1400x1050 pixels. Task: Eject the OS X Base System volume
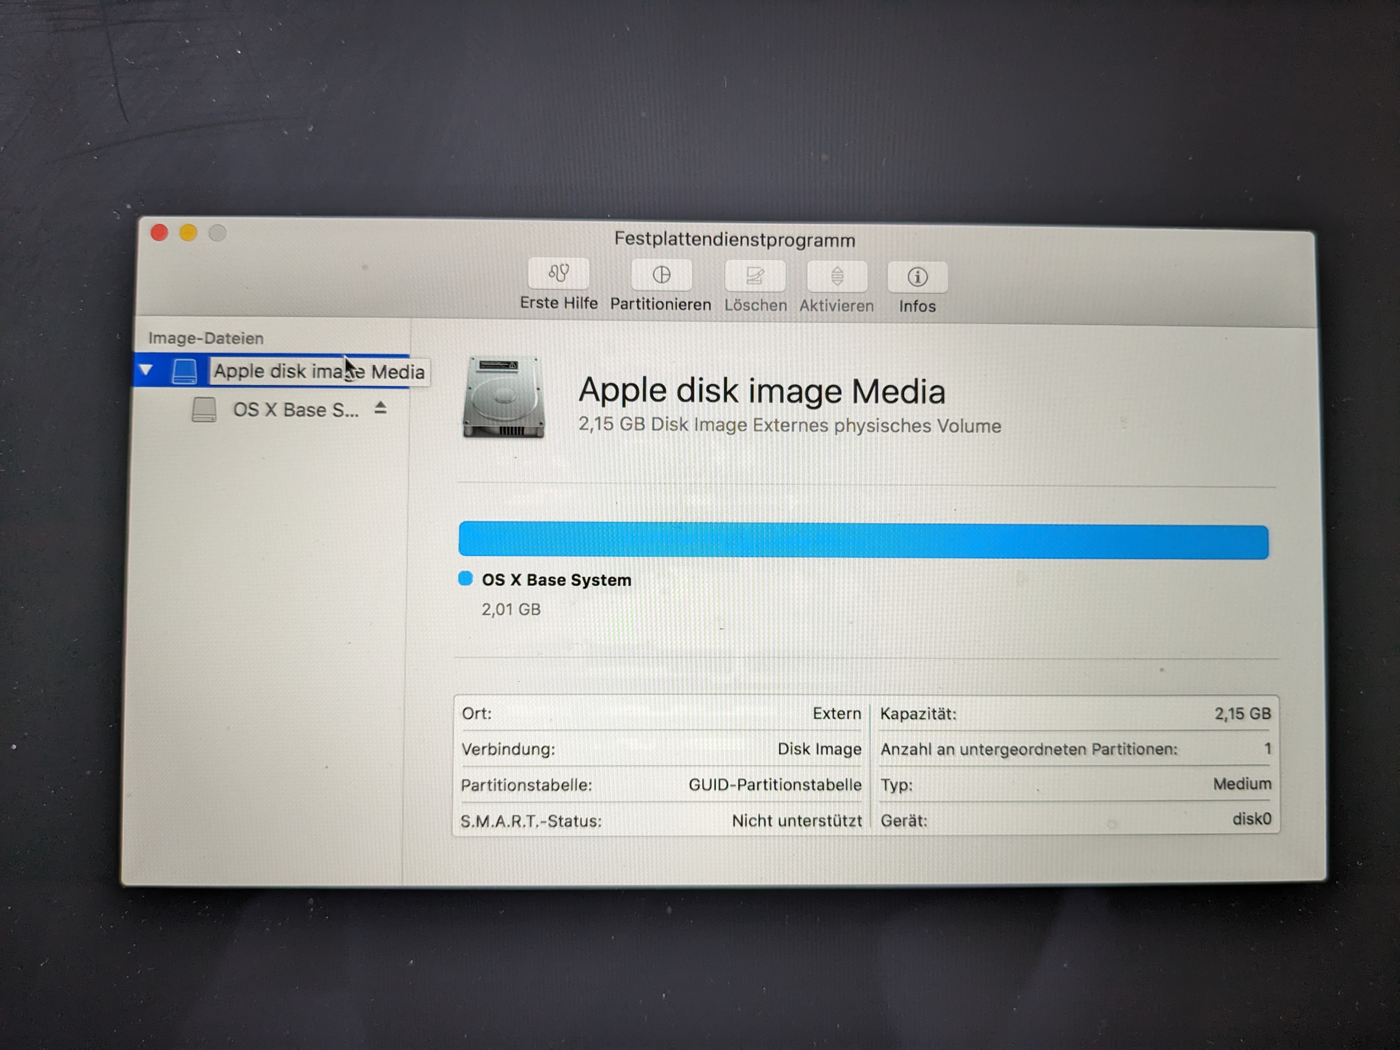[380, 408]
